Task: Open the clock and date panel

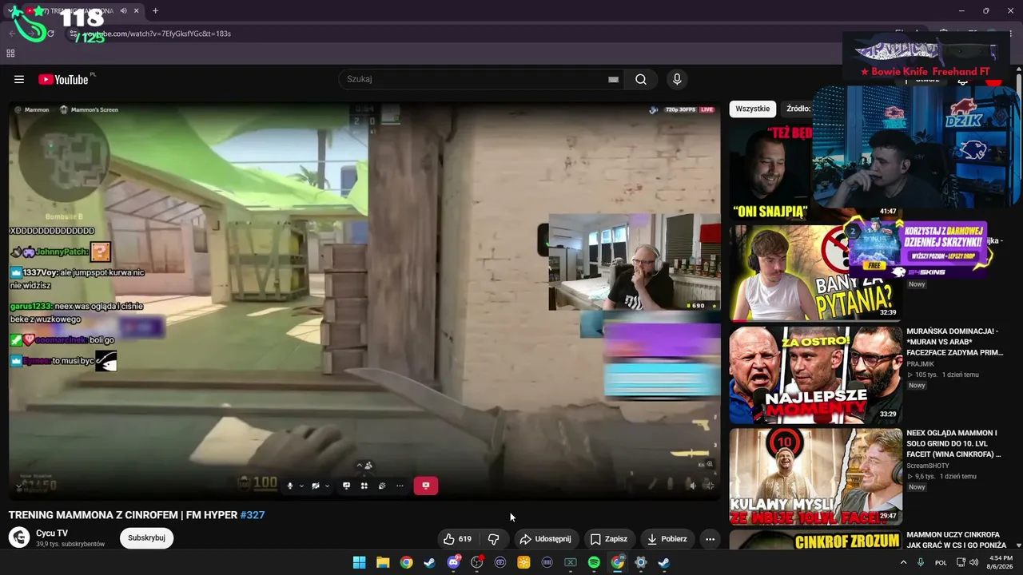Action: point(1001,562)
